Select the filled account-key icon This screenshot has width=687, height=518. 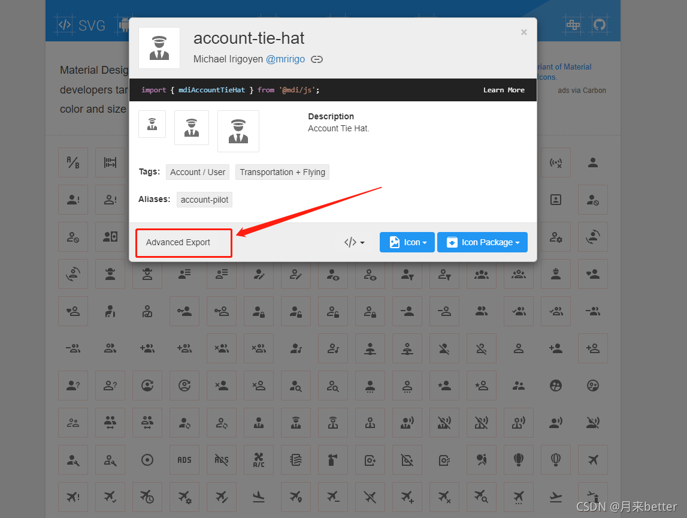[184, 311]
